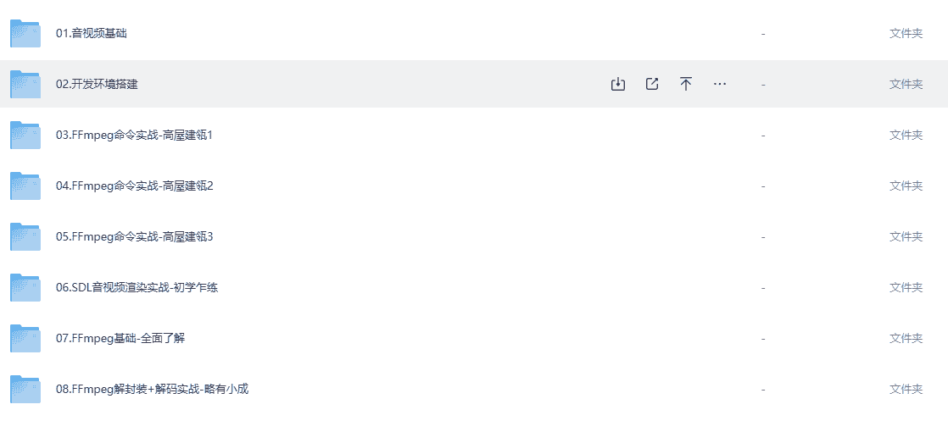Image resolution: width=948 pixels, height=421 pixels.
Task: Open the 05.FFmpeg命令实战-高屋建瓴3 name link
Action: point(134,237)
